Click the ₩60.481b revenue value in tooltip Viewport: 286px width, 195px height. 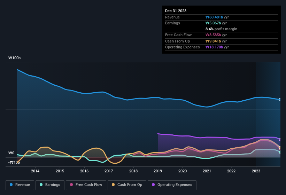(x=217, y=17)
